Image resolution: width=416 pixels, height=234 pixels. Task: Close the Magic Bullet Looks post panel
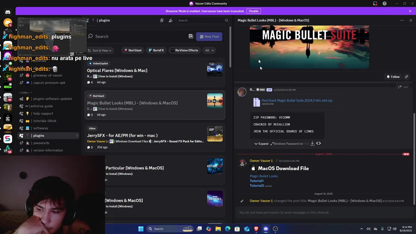pyautogui.click(x=410, y=20)
